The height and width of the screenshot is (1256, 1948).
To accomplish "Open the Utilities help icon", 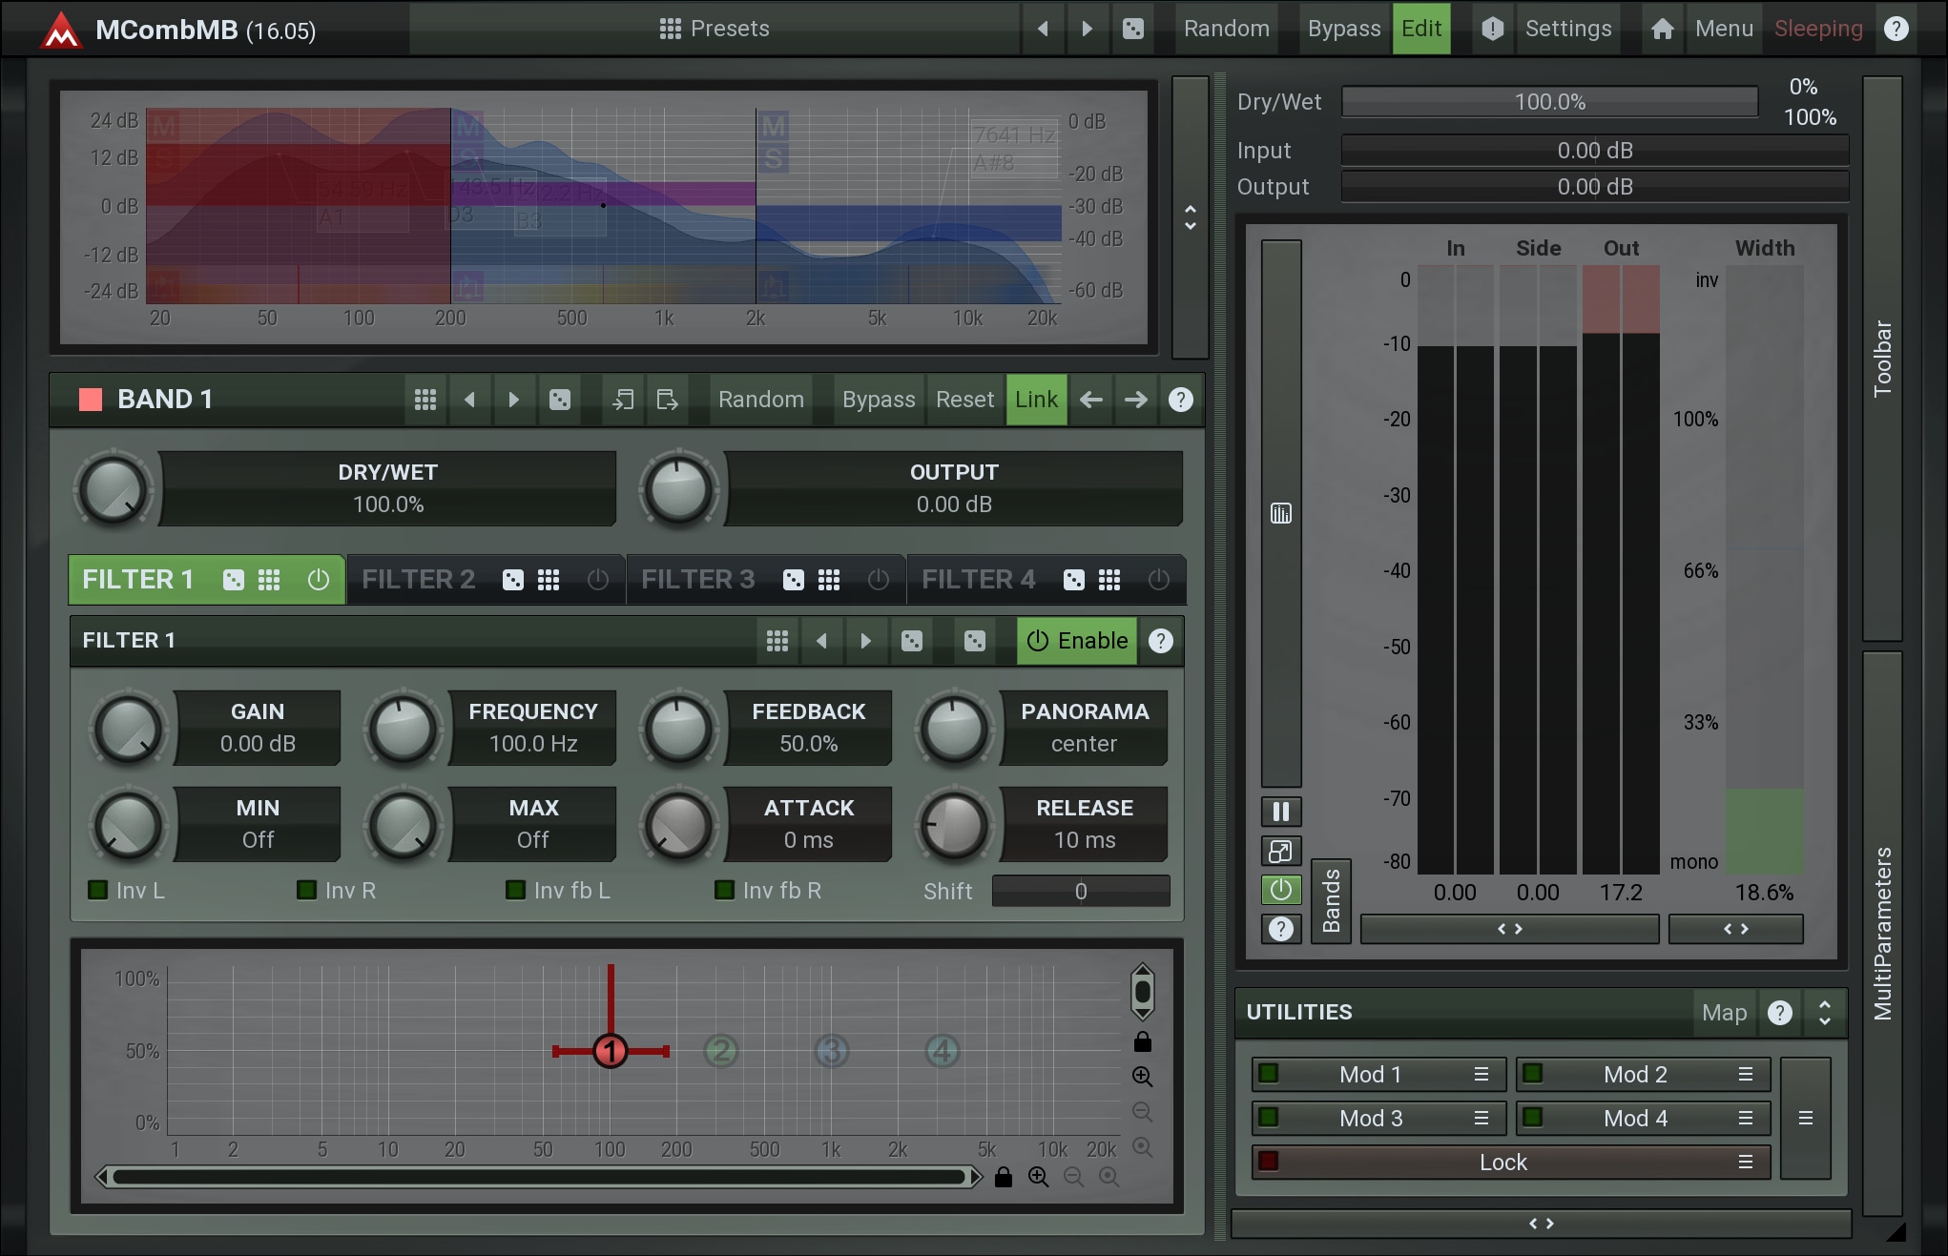I will pyautogui.click(x=1779, y=1013).
